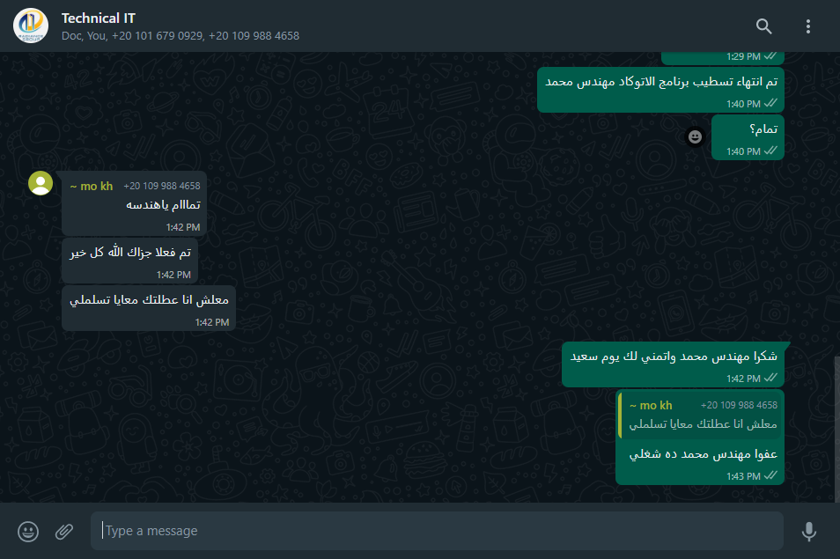The height and width of the screenshot is (559, 840).
Task: Click mo kh sender name in received message
Action: [91, 187]
